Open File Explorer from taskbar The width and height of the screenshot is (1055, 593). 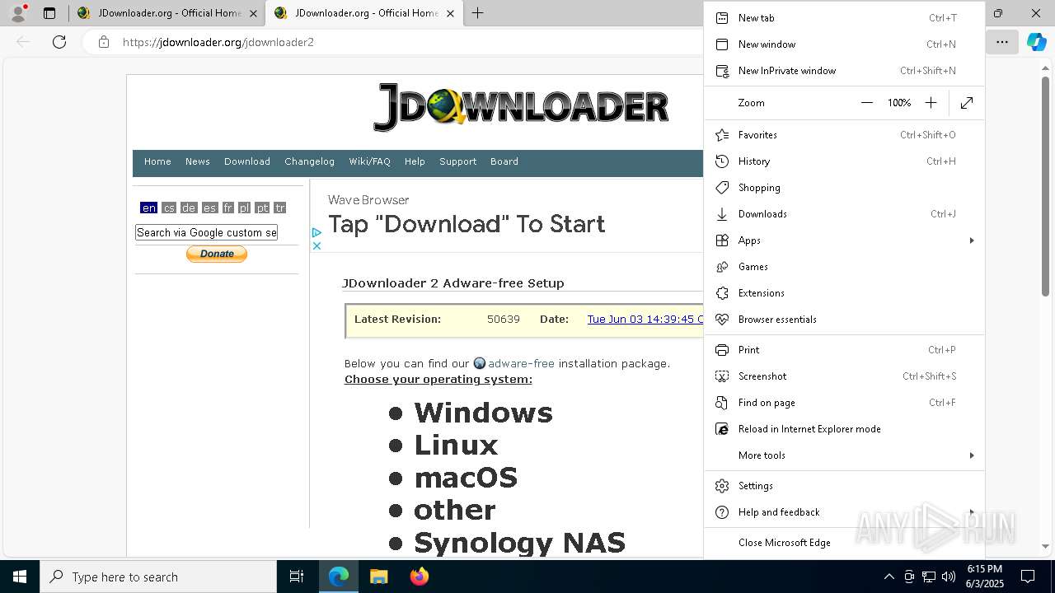(x=378, y=577)
